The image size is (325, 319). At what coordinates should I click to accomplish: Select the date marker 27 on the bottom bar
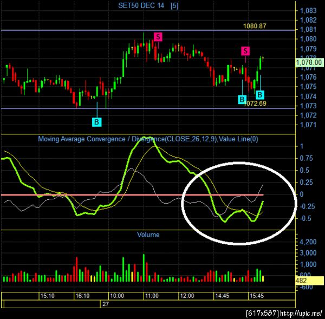[106, 304]
